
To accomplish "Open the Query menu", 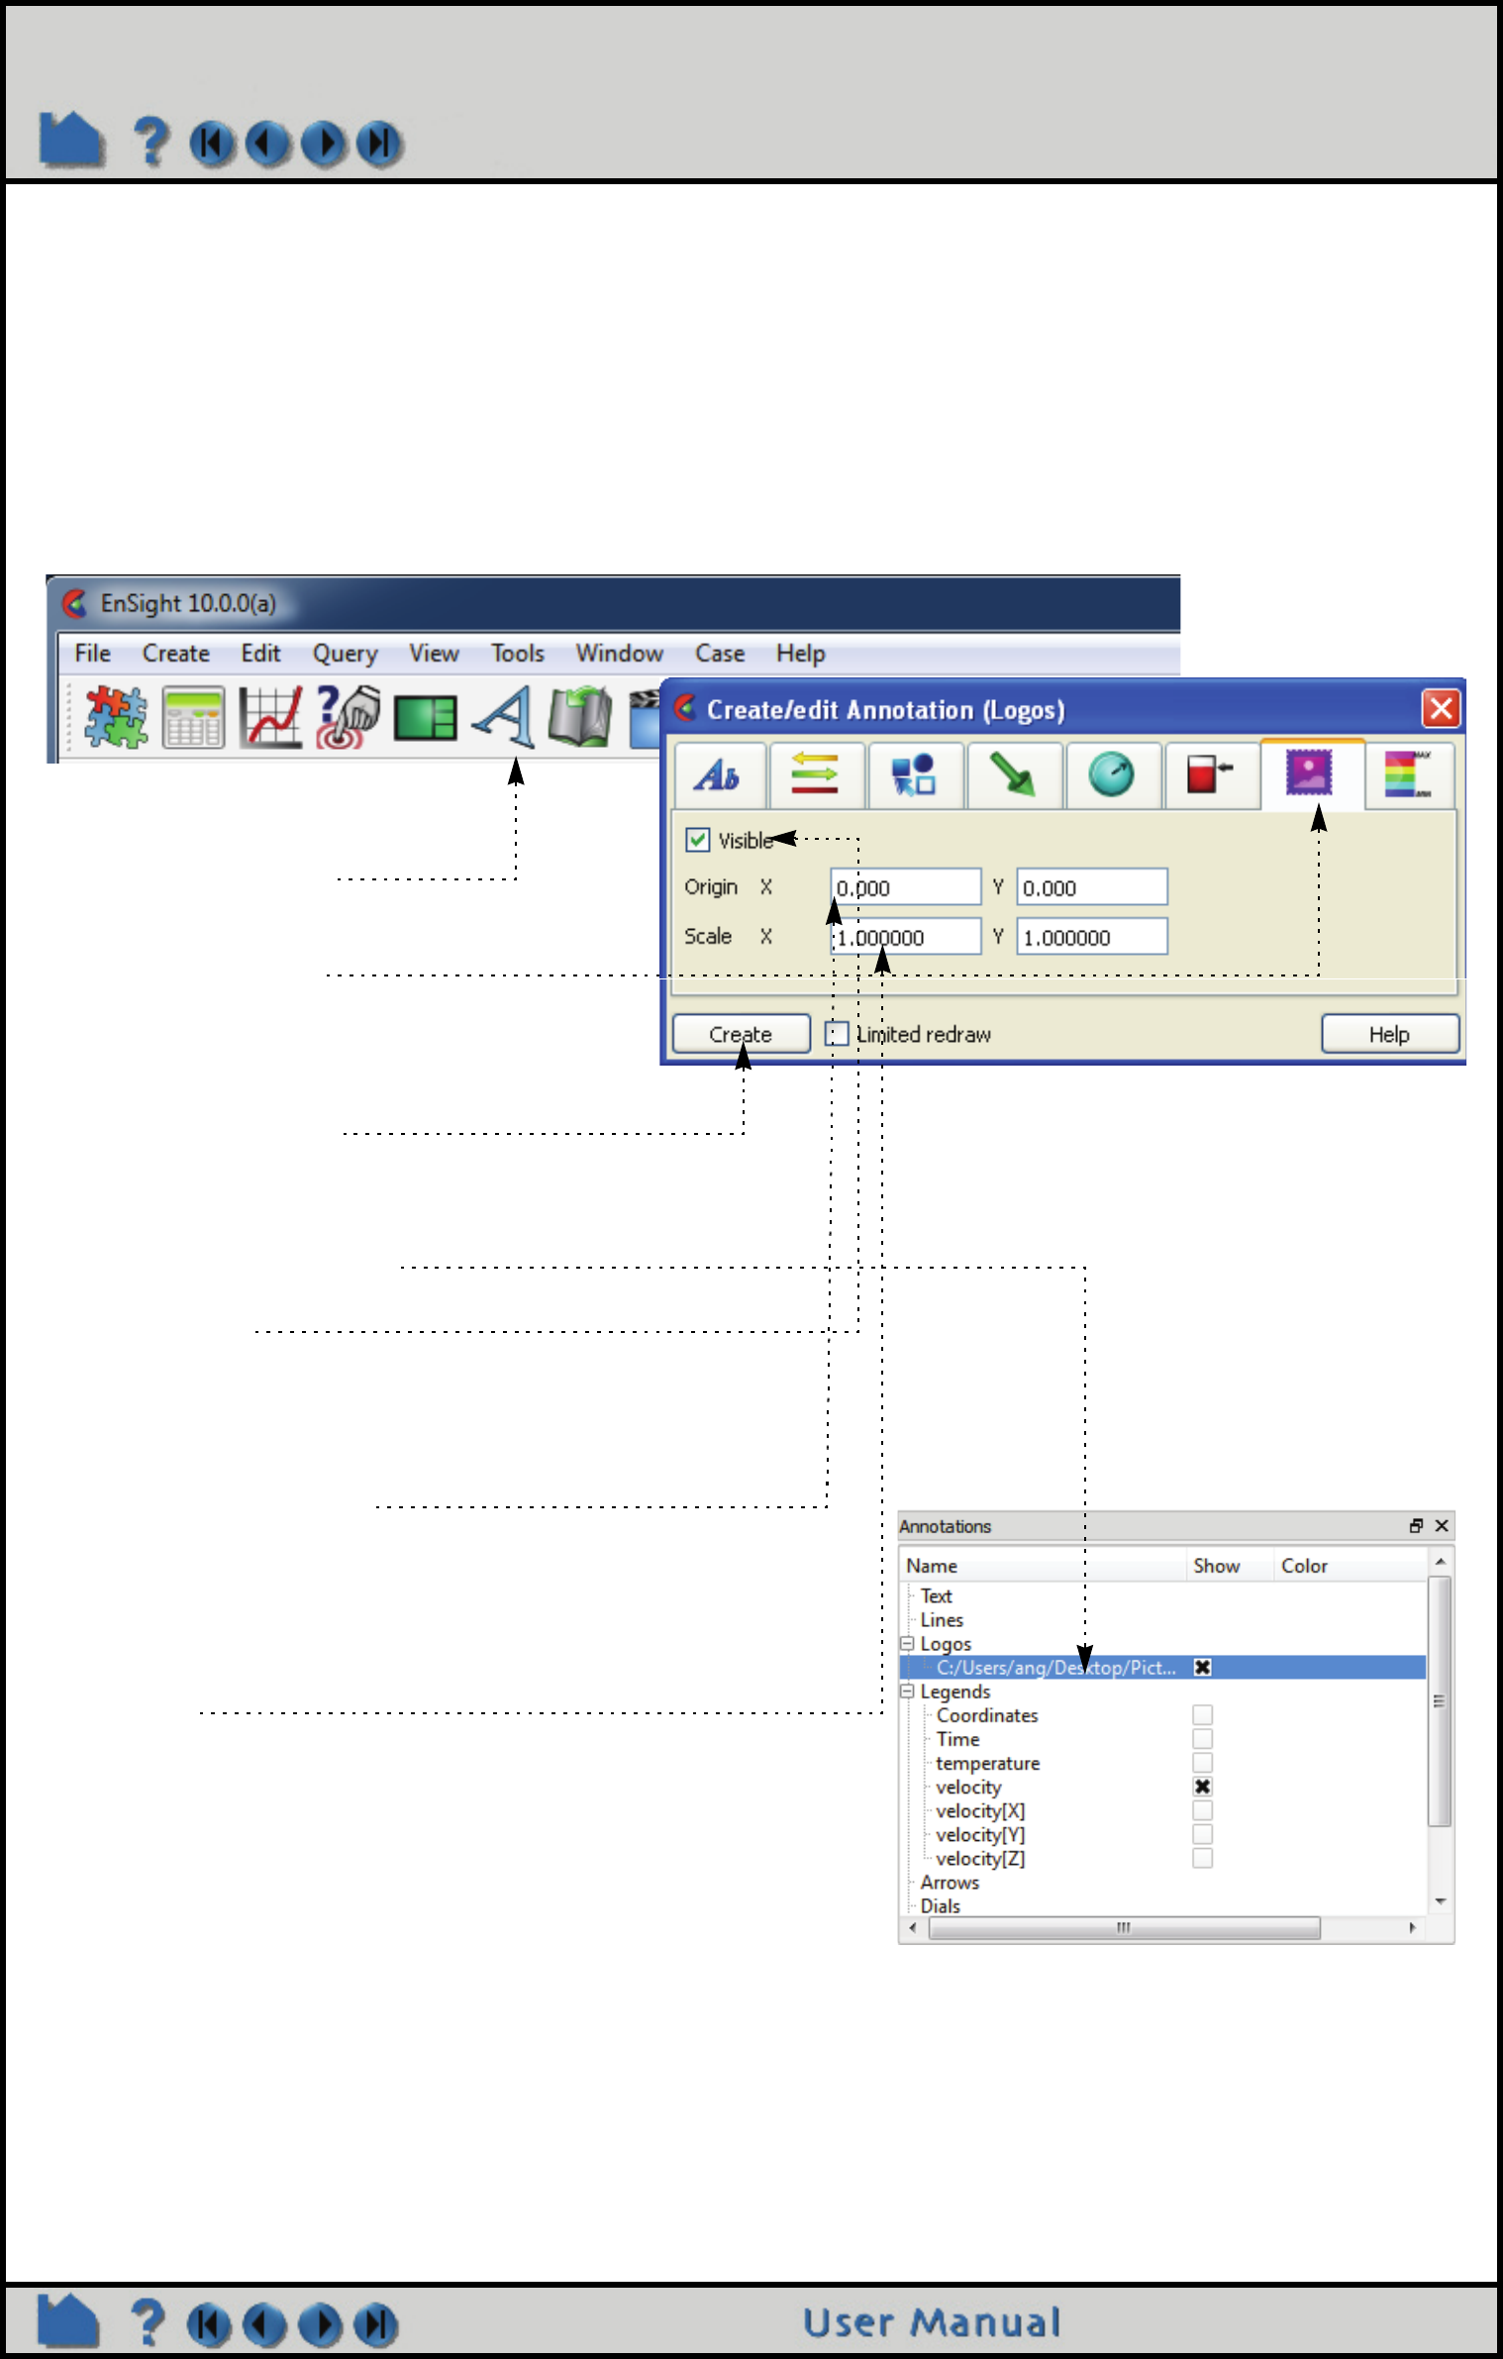I will pyautogui.click(x=346, y=654).
